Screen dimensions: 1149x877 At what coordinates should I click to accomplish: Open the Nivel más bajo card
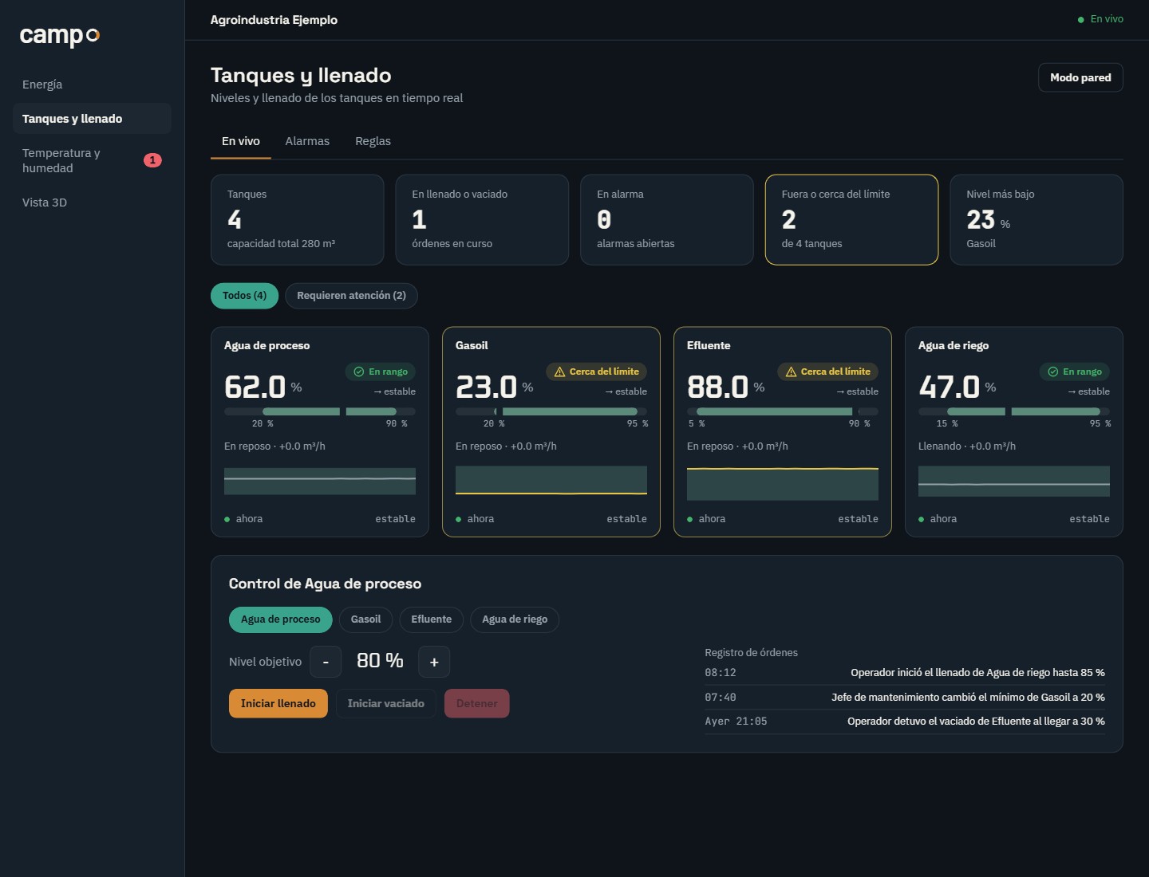coord(1036,220)
